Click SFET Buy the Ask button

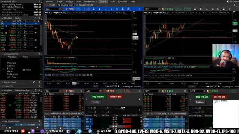pos(202,97)
